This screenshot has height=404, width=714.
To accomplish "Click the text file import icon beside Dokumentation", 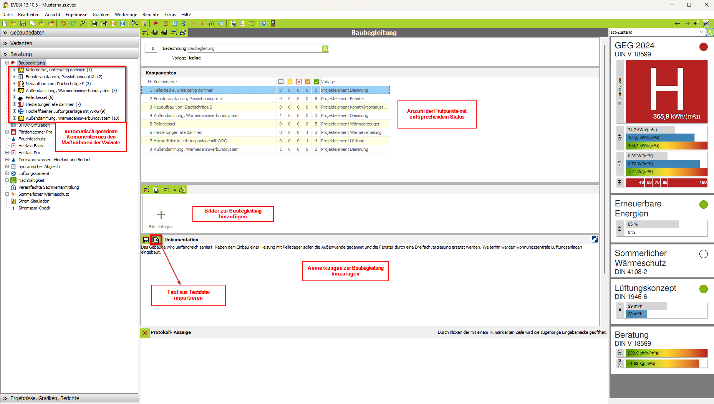I will 156,240.
